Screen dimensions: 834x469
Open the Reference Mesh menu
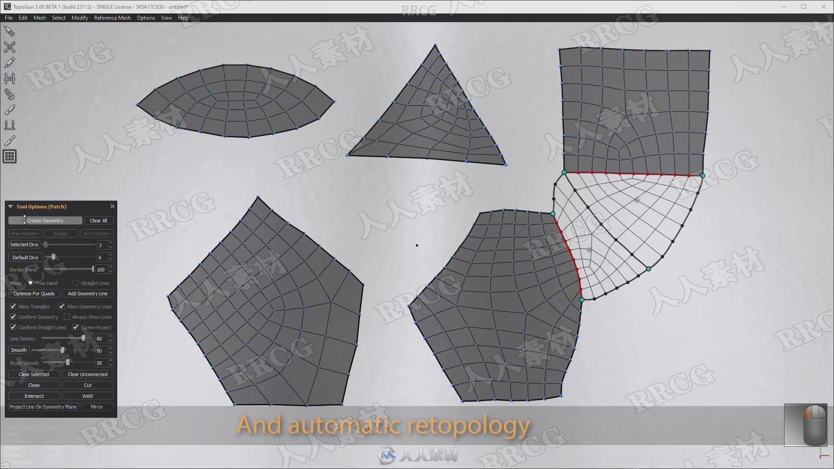(x=112, y=18)
